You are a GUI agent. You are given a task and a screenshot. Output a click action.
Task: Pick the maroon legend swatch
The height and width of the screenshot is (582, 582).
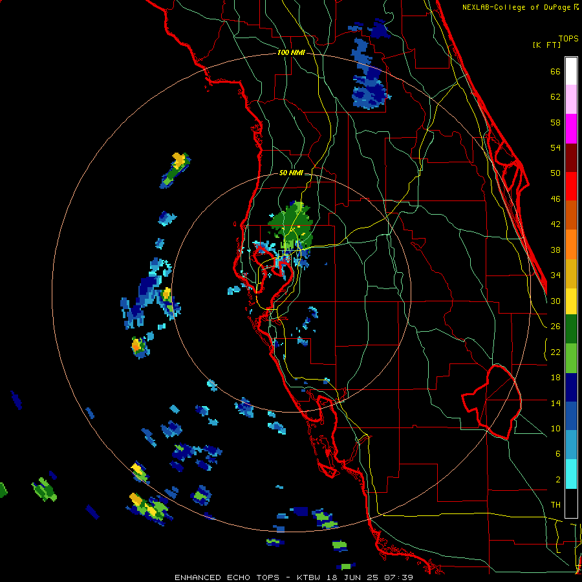coord(571,158)
